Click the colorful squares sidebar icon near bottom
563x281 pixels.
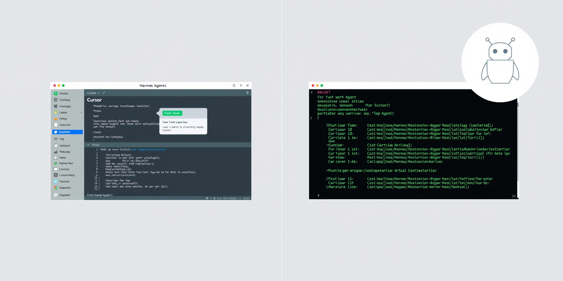pos(56,188)
